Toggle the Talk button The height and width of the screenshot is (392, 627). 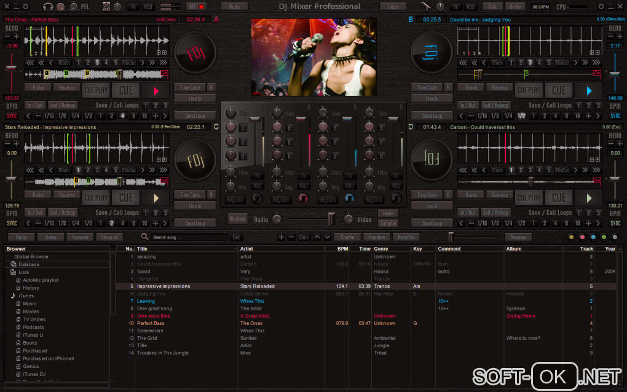coord(492,6)
